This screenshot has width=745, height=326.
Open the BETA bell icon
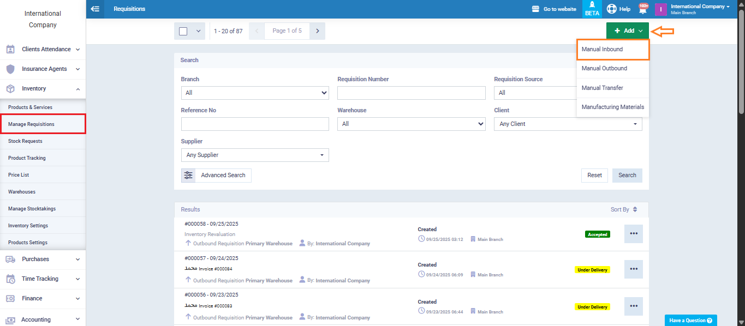click(x=592, y=5)
